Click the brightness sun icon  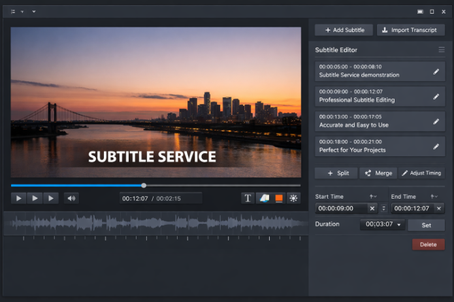[x=294, y=198]
